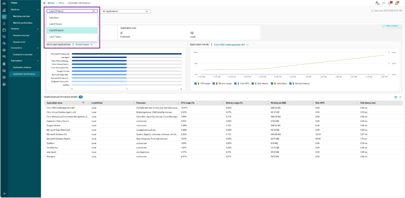Click the uberAgent table row name
This screenshot has width=405, height=198.
pos(51,152)
